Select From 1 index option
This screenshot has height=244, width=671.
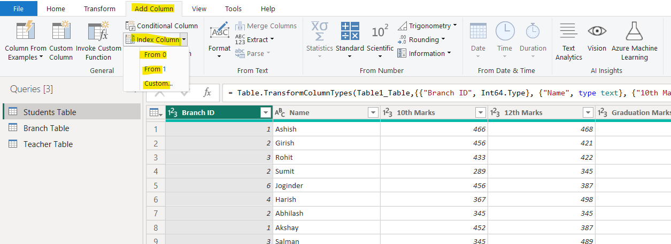point(155,69)
